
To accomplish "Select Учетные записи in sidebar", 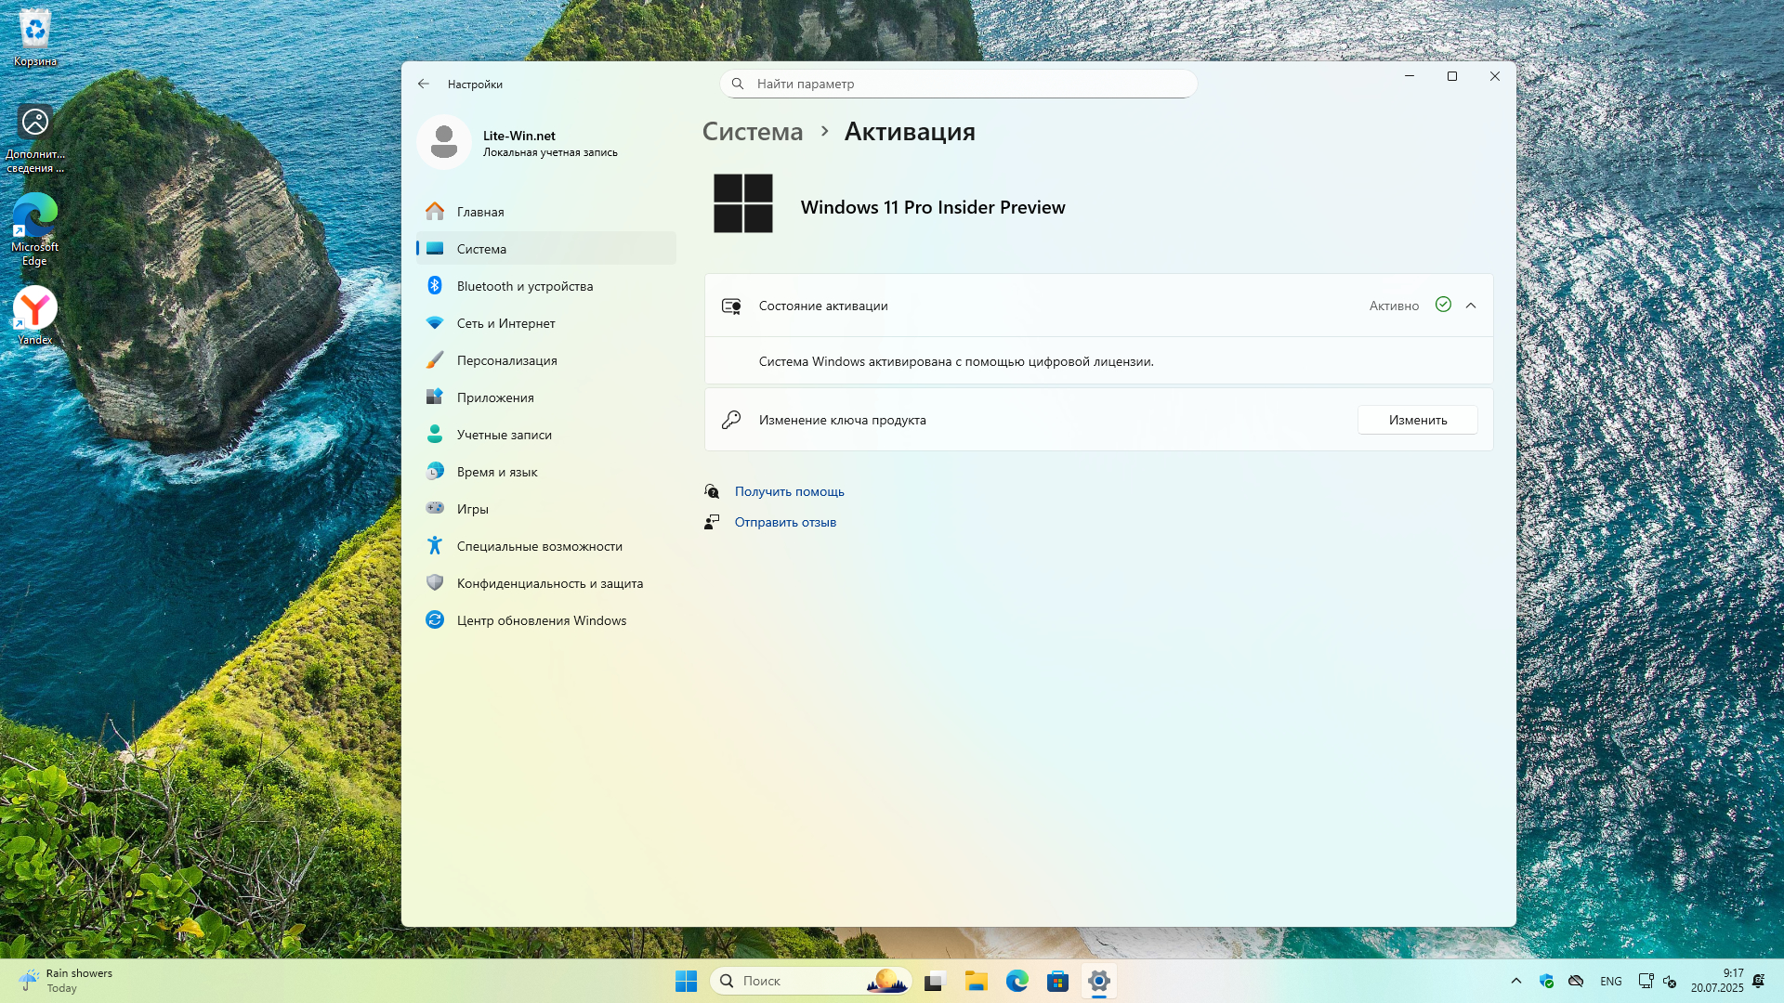I will tap(504, 435).
